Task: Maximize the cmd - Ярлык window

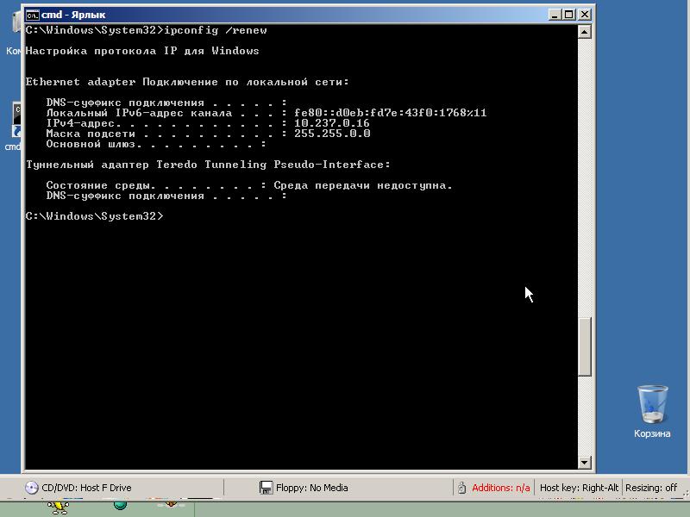Action: tap(569, 15)
